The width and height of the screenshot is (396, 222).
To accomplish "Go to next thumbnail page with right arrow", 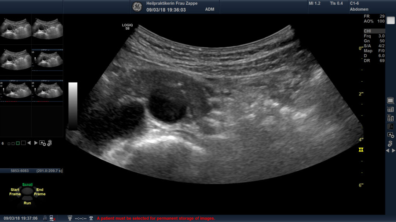I will pyautogui.click(x=36, y=143).
